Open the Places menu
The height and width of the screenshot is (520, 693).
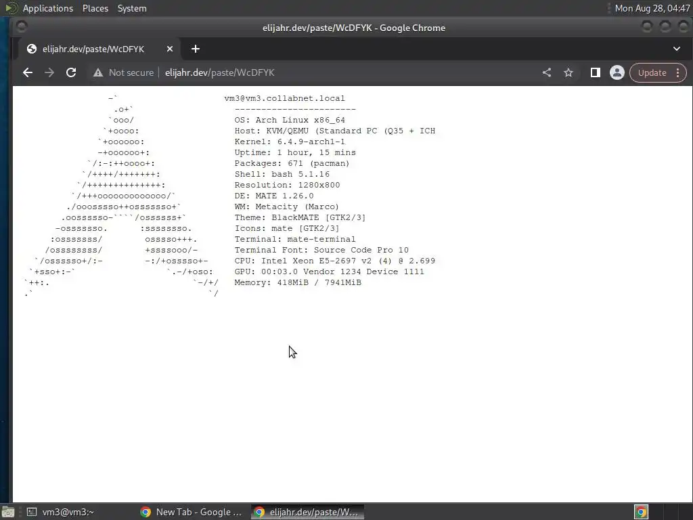coord(95,8)
